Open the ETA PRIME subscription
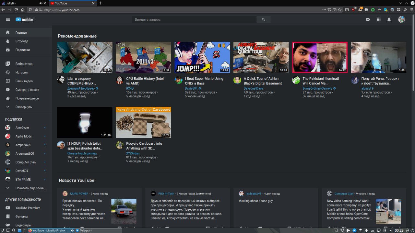415x233 pixels. 26,179
